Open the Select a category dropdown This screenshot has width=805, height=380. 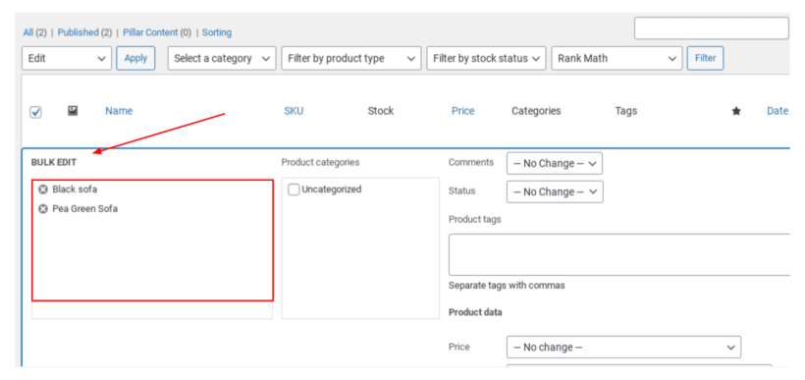pos(222,59)
